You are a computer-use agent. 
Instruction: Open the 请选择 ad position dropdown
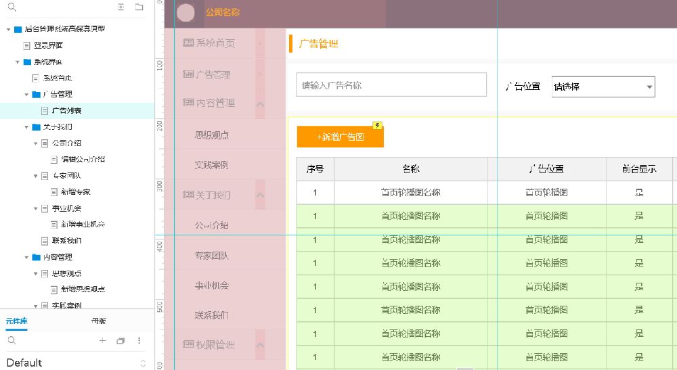(x=603, y=87)
